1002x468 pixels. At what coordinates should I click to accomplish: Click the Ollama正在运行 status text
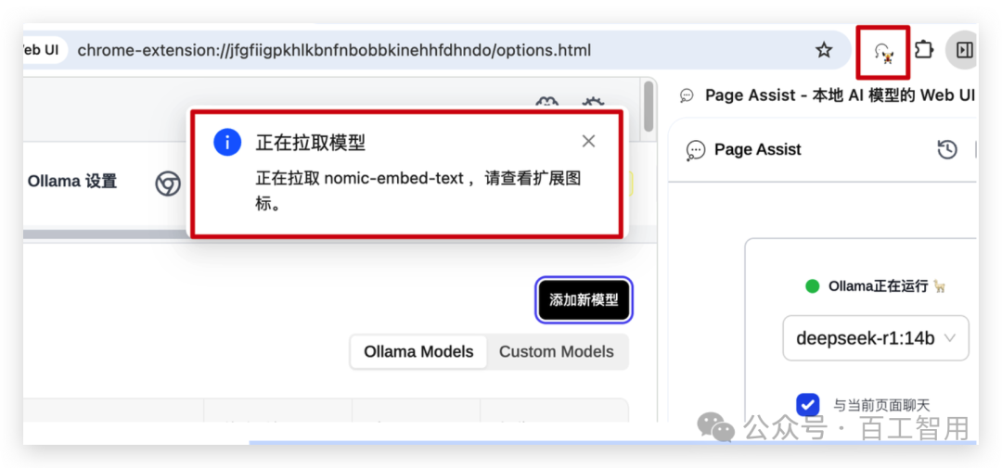pos(878,286)
